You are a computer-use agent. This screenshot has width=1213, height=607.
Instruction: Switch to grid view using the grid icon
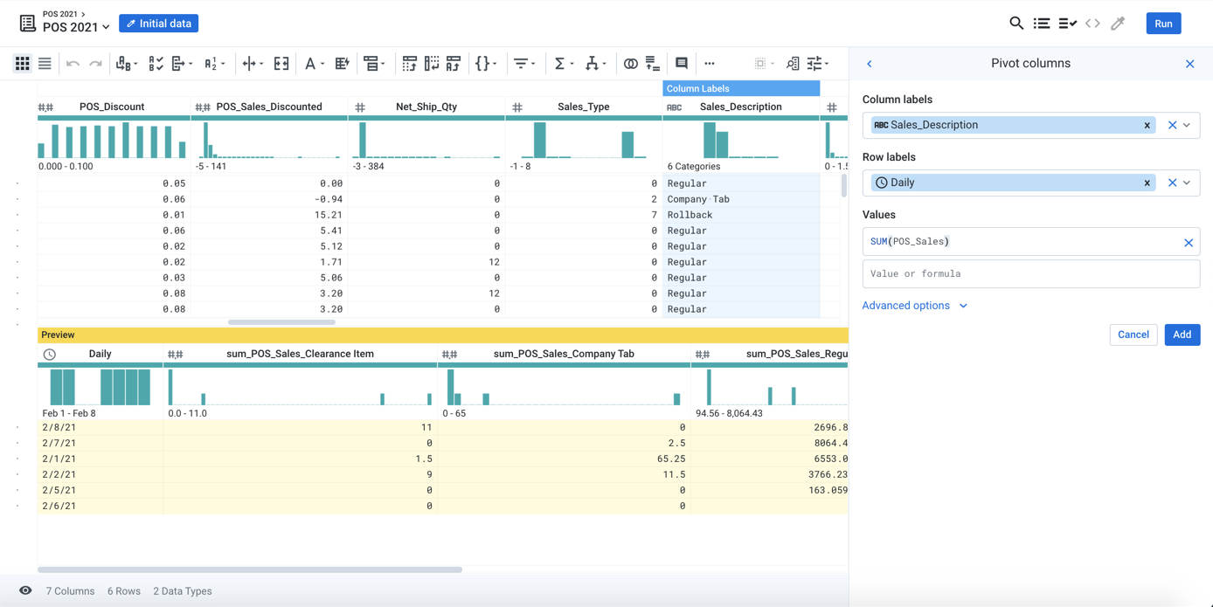pos(22,63)
